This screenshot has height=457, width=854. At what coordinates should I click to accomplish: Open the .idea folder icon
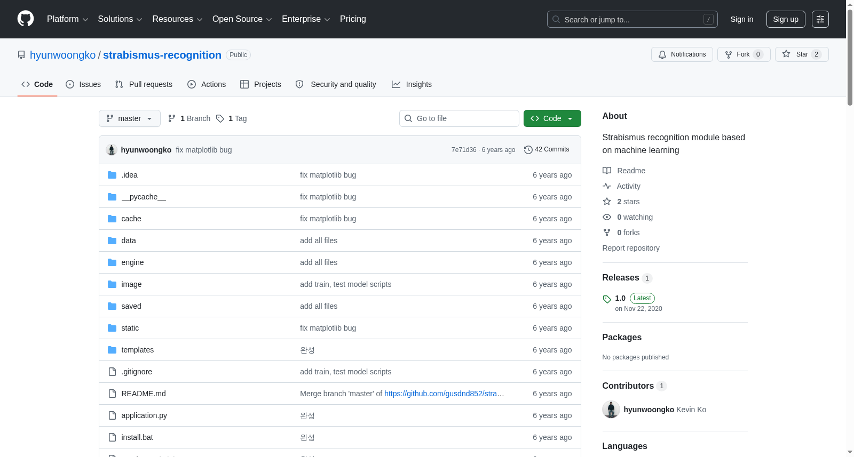(x=112, y=175)
